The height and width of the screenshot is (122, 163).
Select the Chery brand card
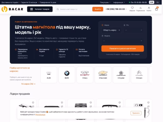(85, 75)
